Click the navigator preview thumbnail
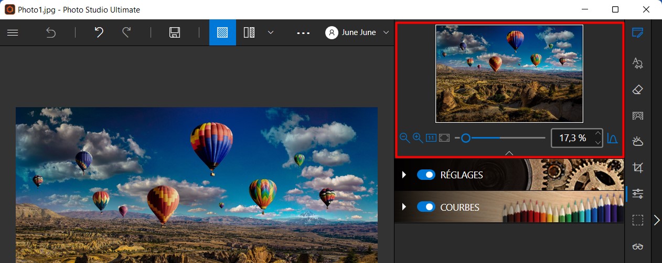Viewport: 662px width, 263px height. tap(509, 74)
